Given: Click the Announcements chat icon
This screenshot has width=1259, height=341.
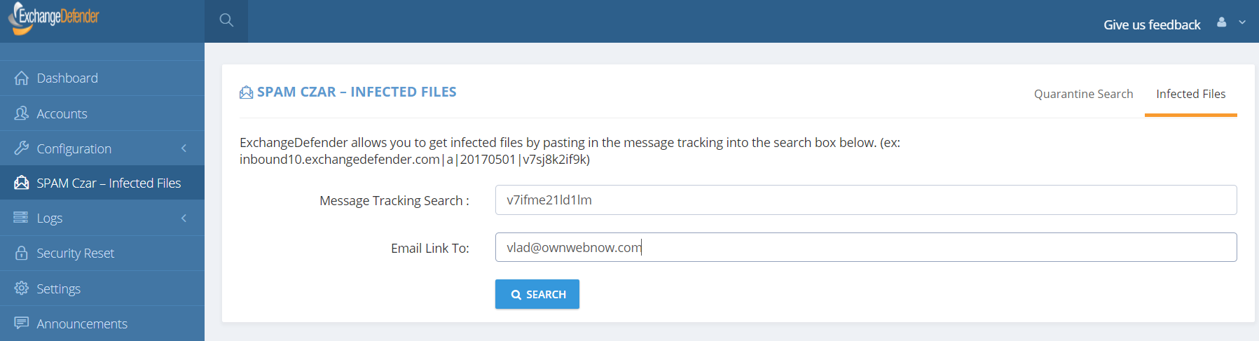Looking at the screenshot, I should tap(22, 323).
